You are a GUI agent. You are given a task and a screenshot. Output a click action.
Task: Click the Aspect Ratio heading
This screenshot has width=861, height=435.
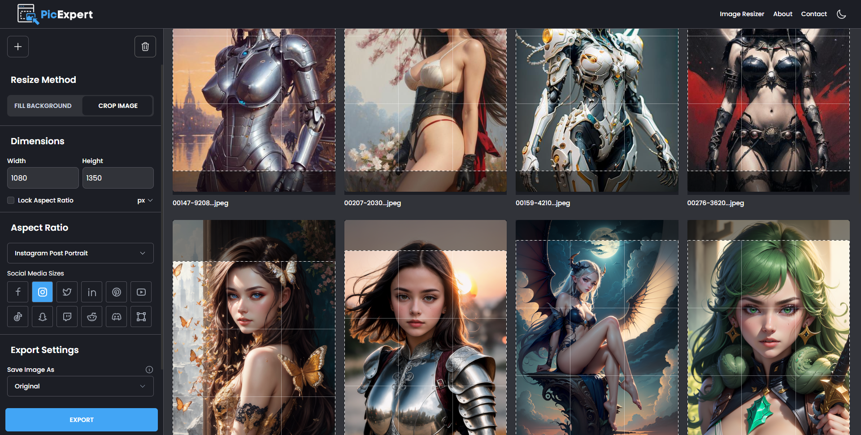pyautogui.click(x=39, y=228)
